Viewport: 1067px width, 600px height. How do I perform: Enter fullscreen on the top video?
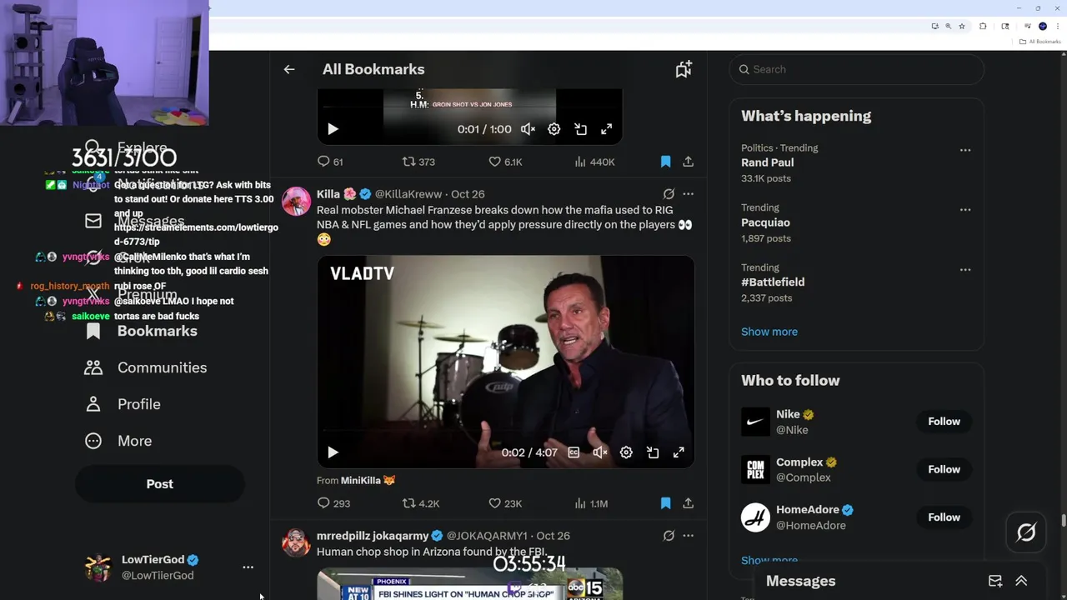(607, 129)
